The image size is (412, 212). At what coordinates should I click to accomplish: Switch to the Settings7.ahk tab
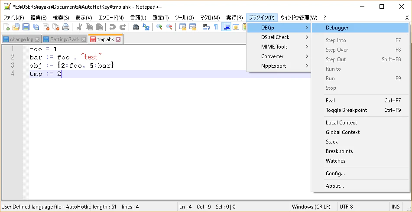click(65, 39)
